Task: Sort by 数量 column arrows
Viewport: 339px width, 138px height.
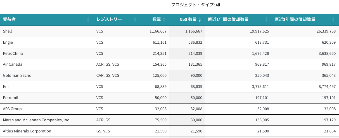Action: (164, 20)
